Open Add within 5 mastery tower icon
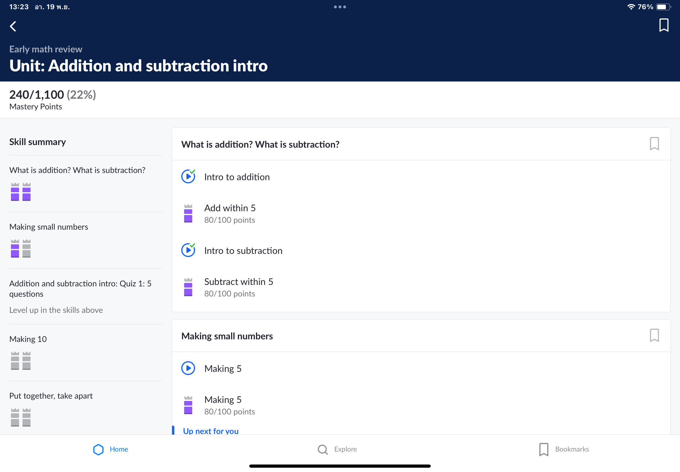Viewport: 680px width, 472px height. (x=188, y=213)
